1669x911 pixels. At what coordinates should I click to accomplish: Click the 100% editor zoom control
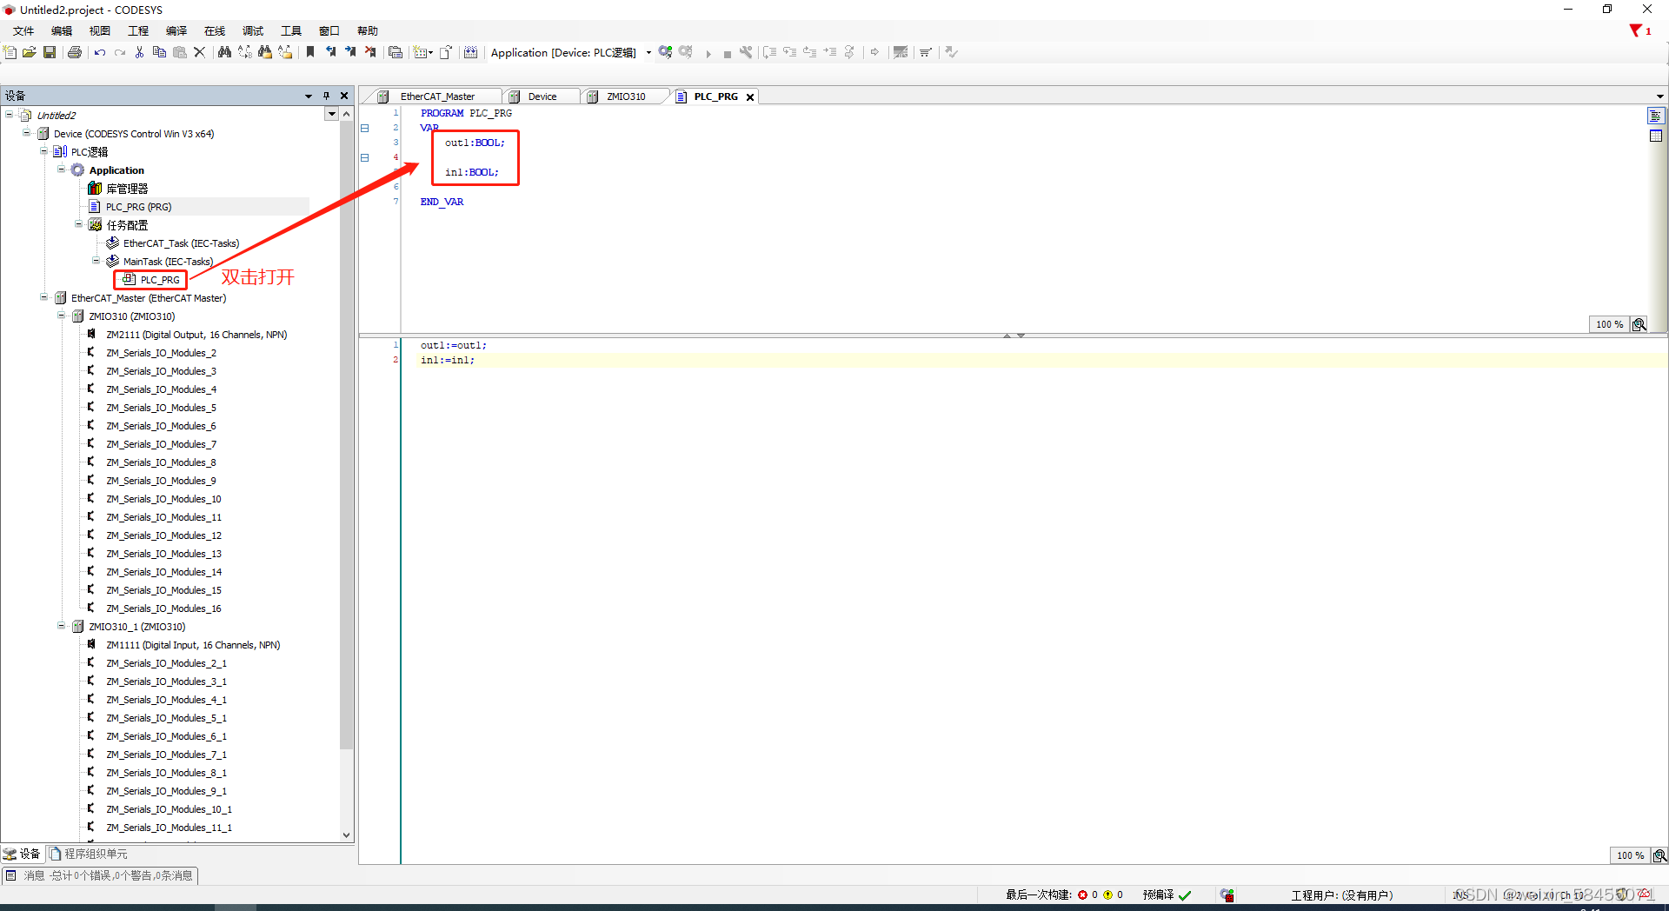[x=1609, y=324]
